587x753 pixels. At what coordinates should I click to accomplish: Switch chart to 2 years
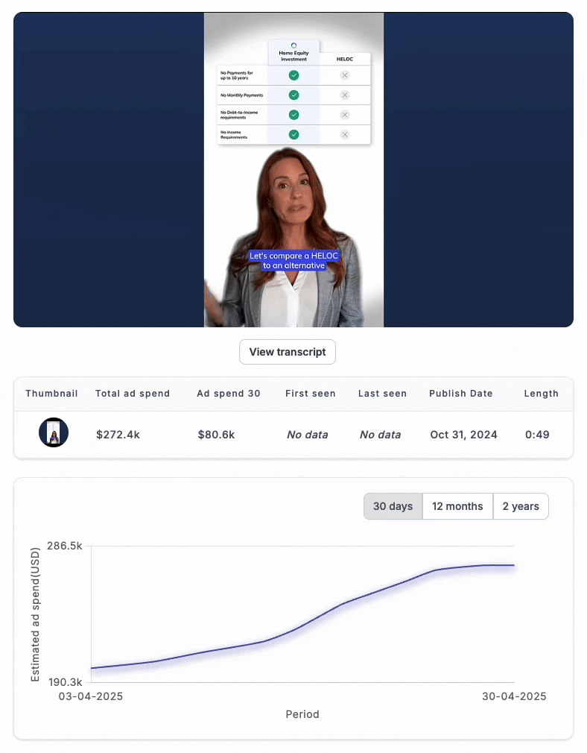[x=521, y=506]
